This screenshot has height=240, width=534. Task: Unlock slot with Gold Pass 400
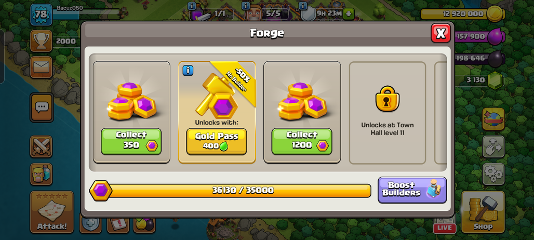[x=217, y=142]
